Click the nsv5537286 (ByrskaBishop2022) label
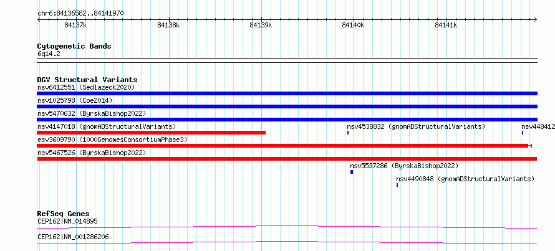The height and width of the screenshot is (251, 555). point(404,166)
